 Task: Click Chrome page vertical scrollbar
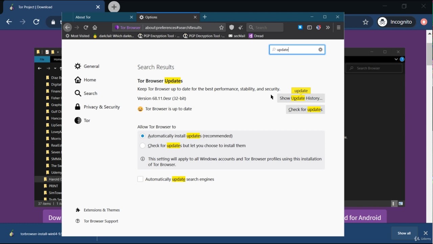(x=430, y=54)
